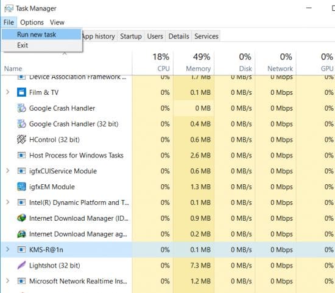Switch to the Startup tab

point(131,36)
